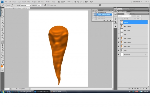Select the Brush tool

tap(2, 28)
